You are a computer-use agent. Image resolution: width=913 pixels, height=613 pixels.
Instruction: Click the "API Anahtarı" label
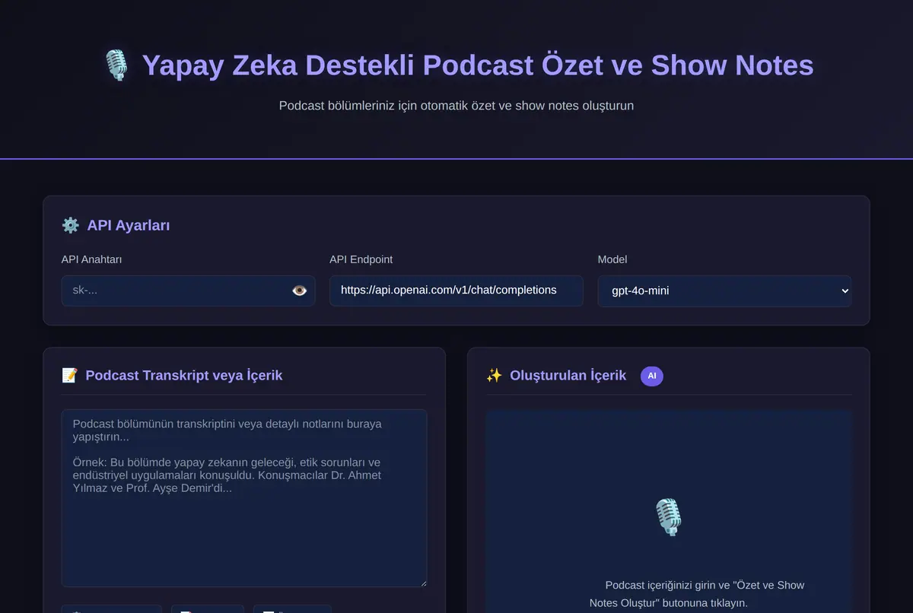(x=92, y=259)
